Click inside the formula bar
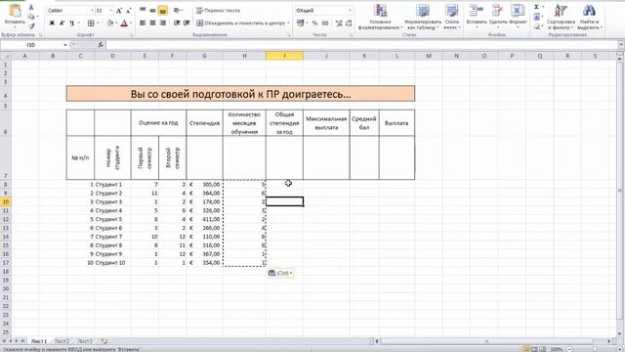 (360, 45)
